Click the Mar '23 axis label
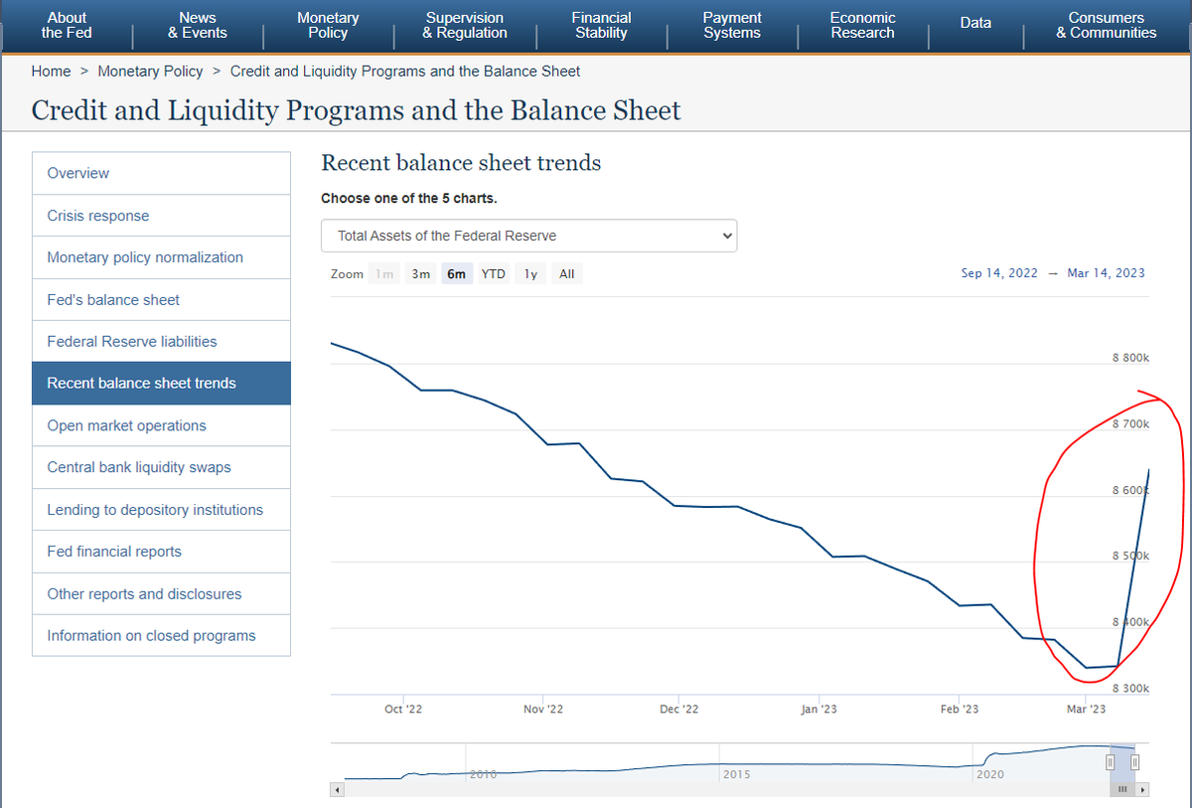1192x808 pixels. 1086,709
